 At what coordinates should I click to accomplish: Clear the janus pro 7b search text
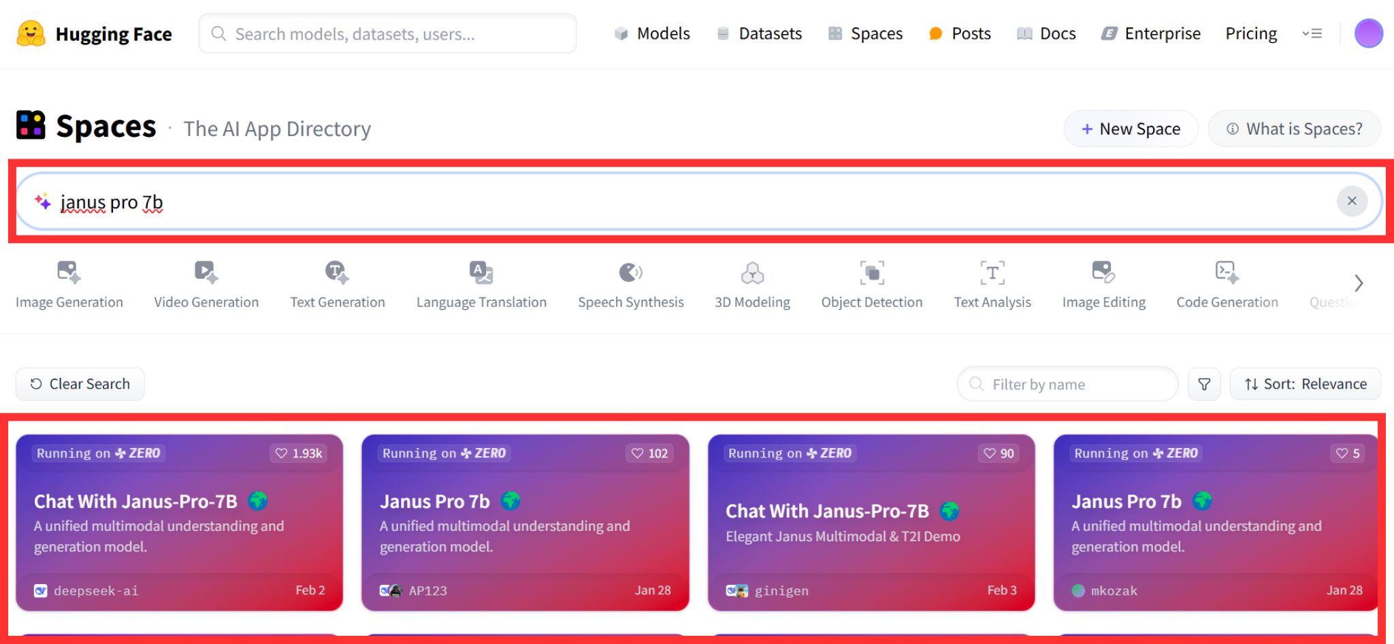click(x=1352, y=201)
